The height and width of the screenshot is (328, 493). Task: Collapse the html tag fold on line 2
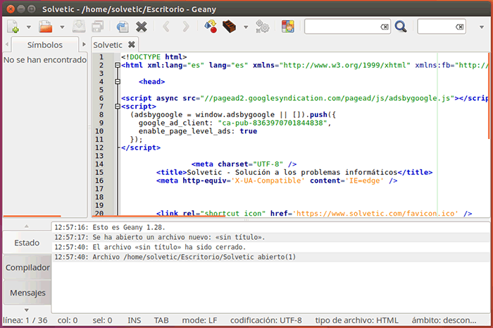point(116,65)
